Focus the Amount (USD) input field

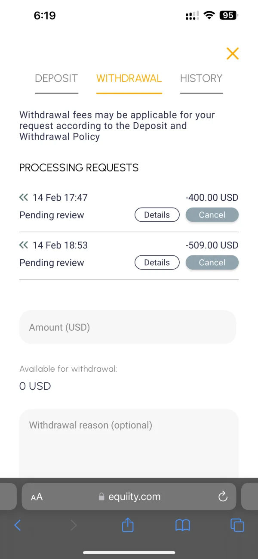click(128, 327)
